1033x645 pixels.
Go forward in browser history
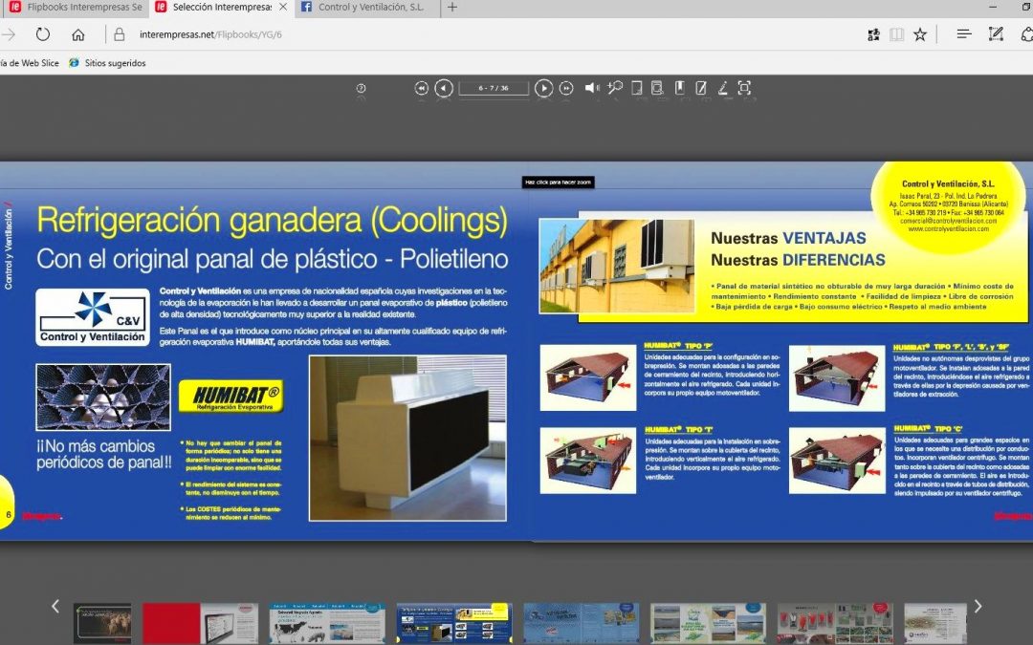click(9, 34)
